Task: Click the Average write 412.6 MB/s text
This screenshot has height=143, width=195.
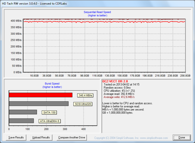Action: (119, 97)
